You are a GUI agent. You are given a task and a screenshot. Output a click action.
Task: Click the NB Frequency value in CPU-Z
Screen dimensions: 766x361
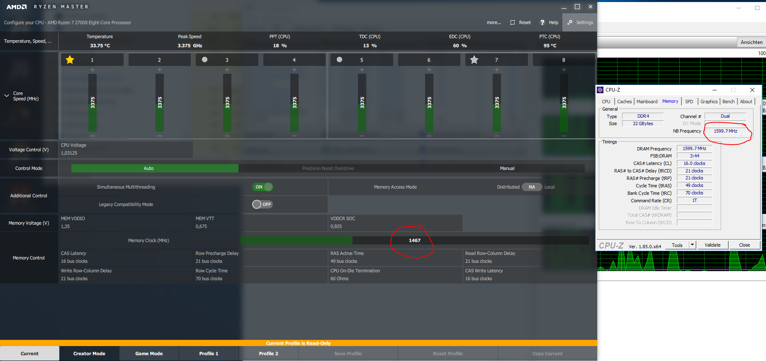[x=725, y=131]
